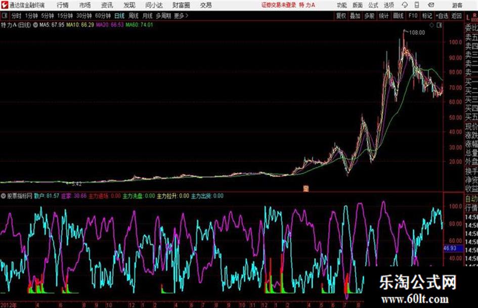Screen dimensions: 478x308
Task: Click the 叠加 toolbar button
Action: click(355, 16)
